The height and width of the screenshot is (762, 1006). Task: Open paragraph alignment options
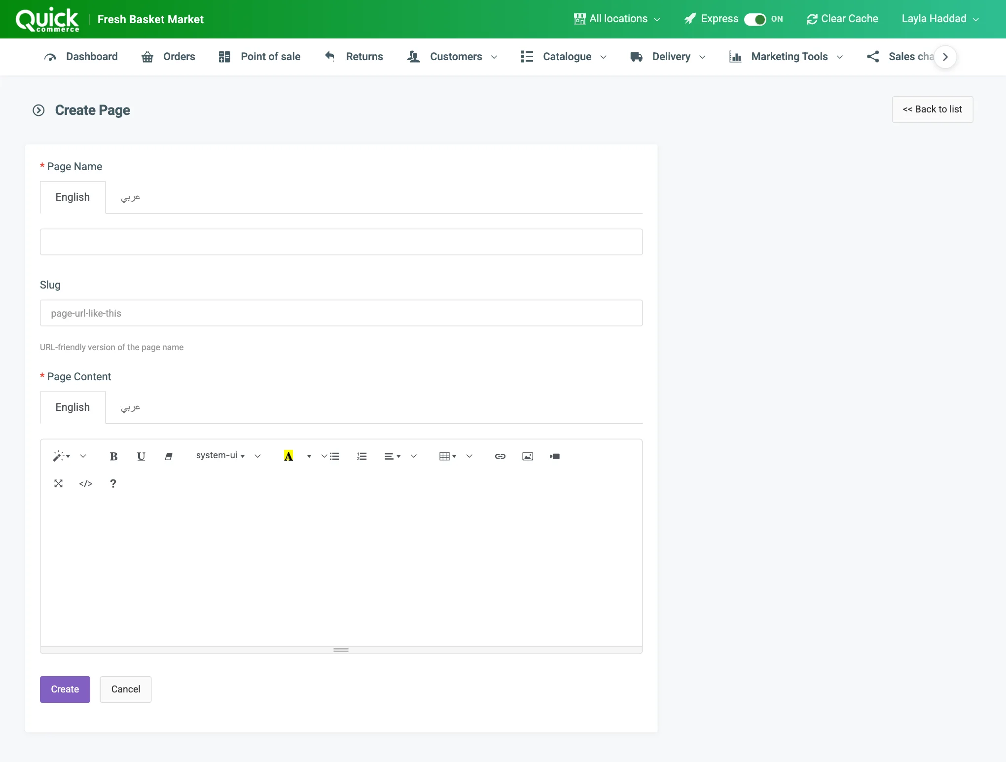click(x=393, y=456)
